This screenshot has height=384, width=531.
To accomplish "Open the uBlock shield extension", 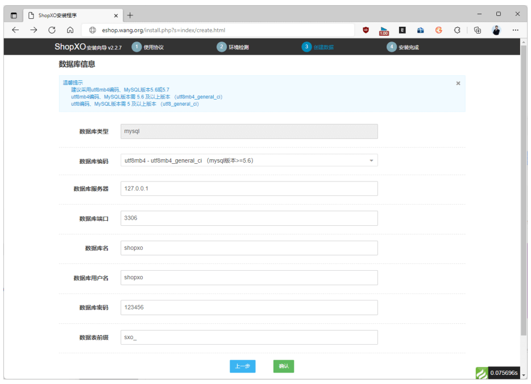I will tap(366, 30).
